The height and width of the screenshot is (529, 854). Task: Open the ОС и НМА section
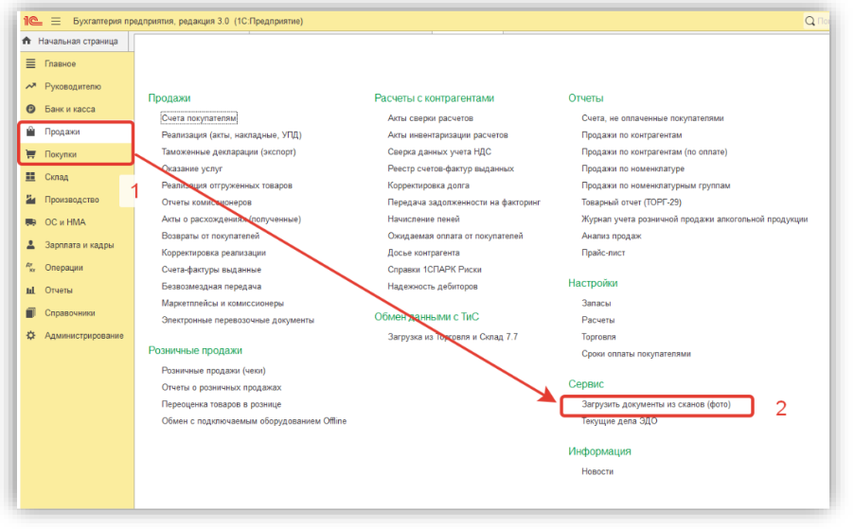(x=64, y=222)
